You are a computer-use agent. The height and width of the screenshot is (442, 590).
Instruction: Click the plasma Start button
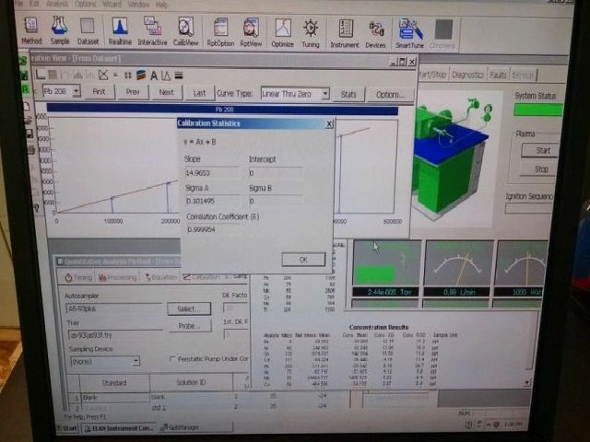543,150
